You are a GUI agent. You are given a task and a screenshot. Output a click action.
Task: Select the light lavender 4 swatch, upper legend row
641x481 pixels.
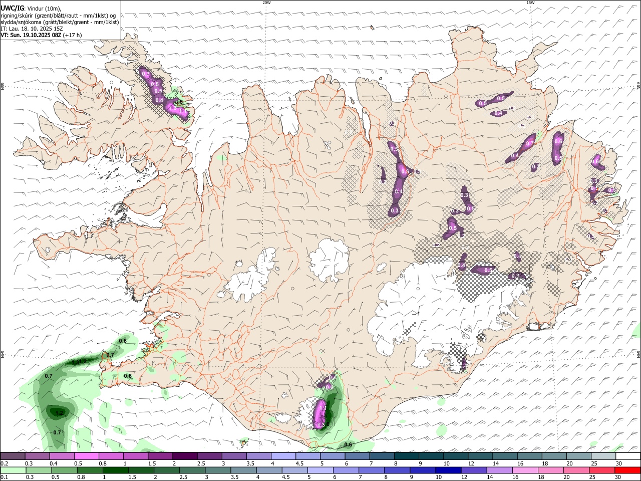coord(283,456)
